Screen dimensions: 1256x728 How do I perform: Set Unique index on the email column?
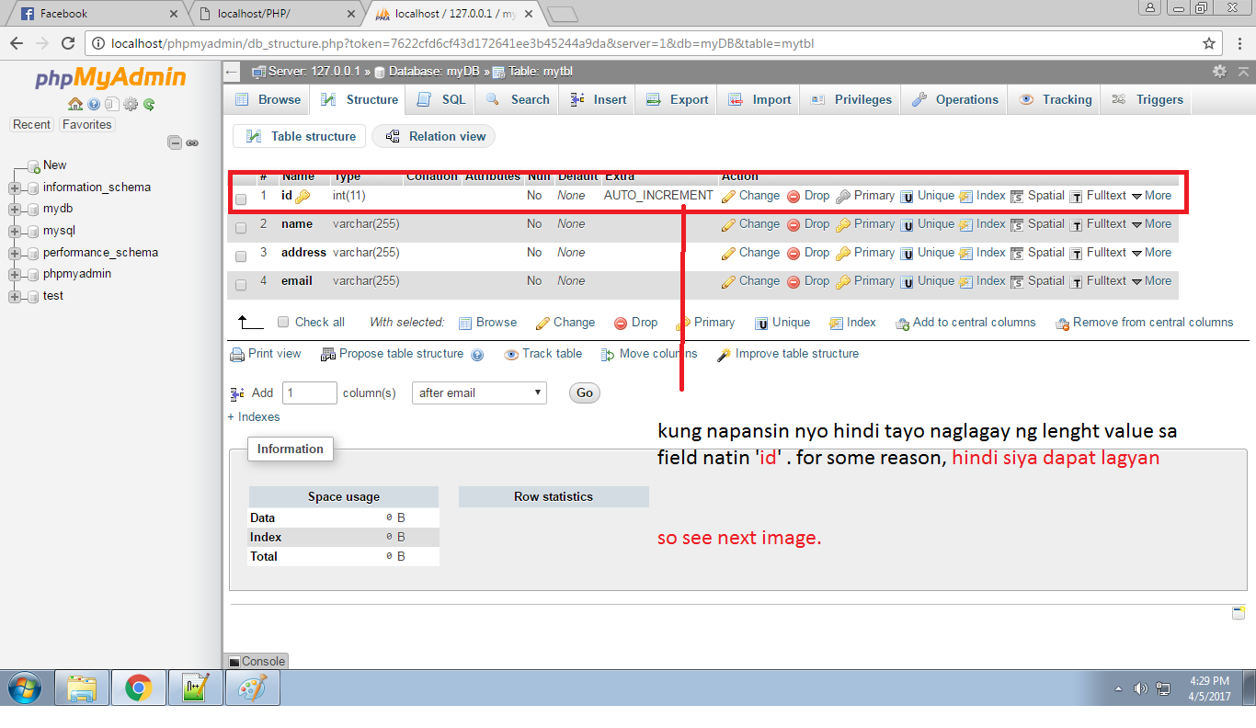tap(934, 280)
